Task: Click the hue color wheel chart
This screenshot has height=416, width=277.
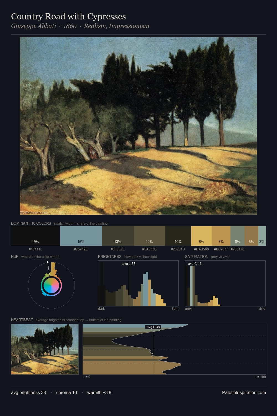Action: (51, 285)
